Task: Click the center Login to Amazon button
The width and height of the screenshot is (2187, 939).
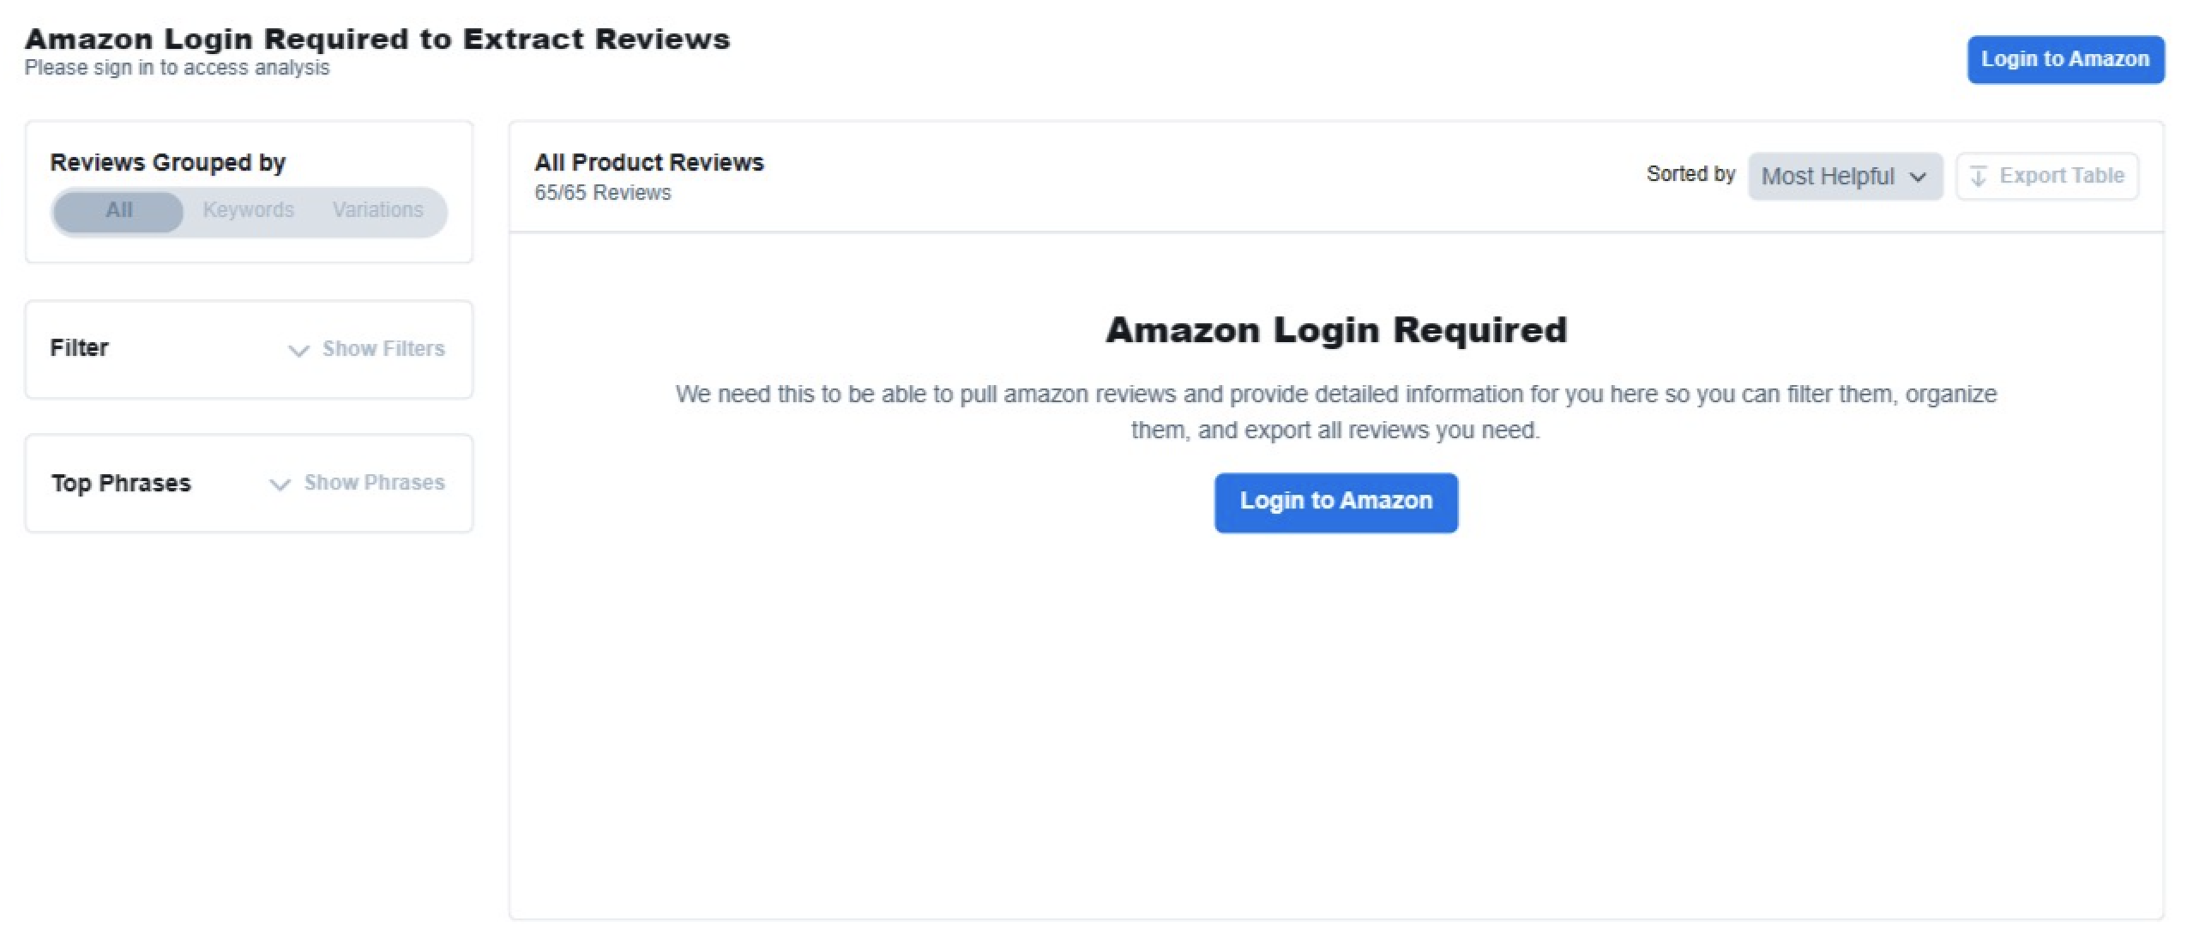Action: 1335,502
